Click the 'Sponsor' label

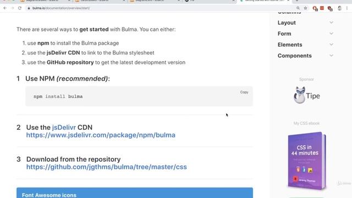(x=306, y=79)
